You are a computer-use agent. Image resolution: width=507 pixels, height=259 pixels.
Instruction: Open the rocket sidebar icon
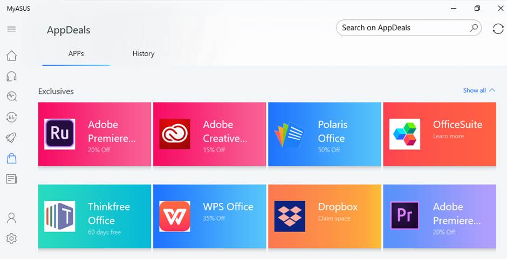point(11,138)
